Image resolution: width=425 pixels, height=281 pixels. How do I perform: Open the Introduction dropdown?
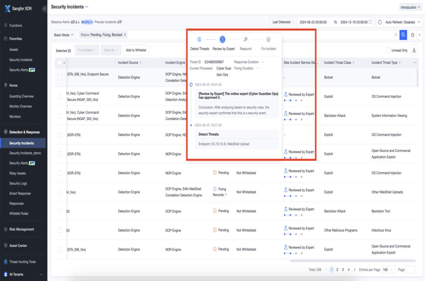tap(410, 7)
